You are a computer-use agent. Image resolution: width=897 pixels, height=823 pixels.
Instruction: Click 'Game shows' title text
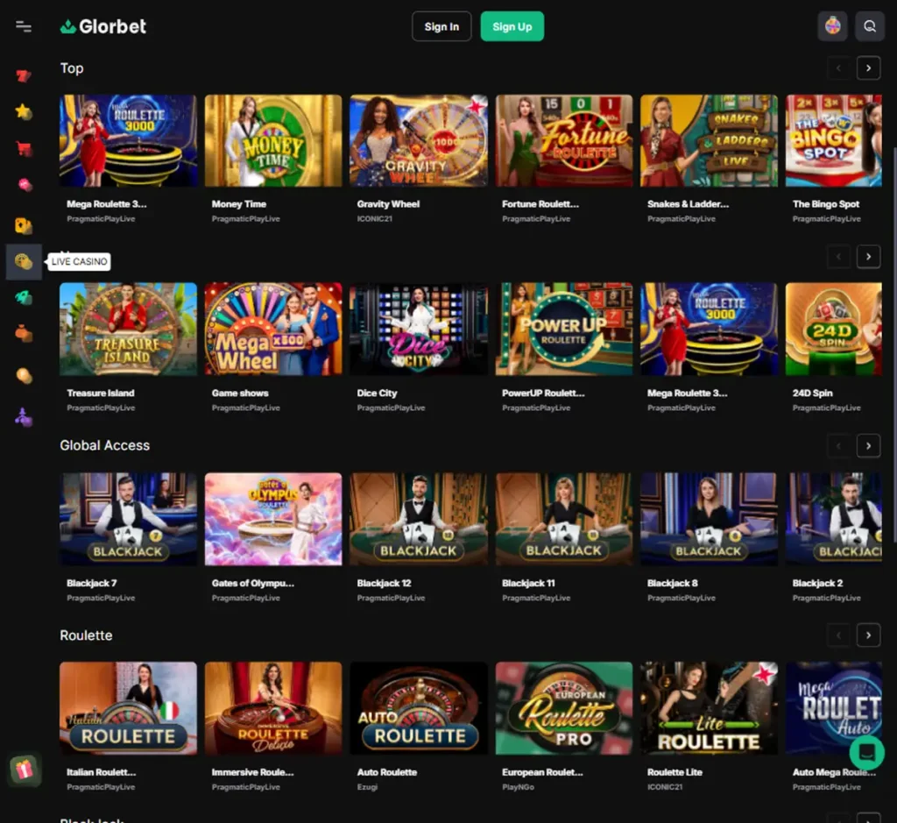tap(240, 393)
